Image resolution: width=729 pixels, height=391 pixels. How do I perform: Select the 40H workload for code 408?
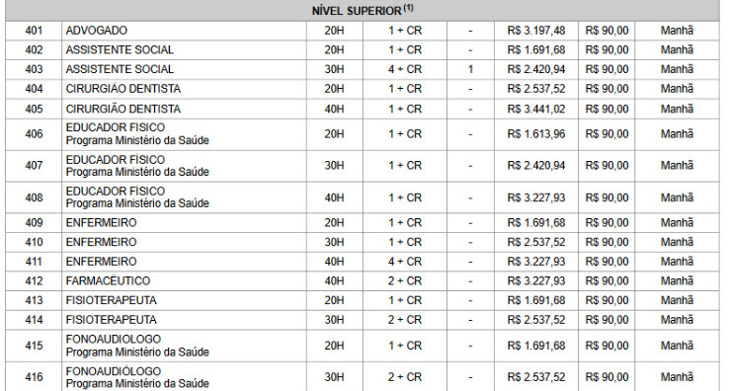click(334, 197)
